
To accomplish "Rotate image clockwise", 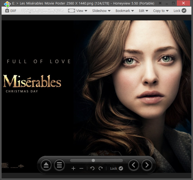I will (100, 168).
